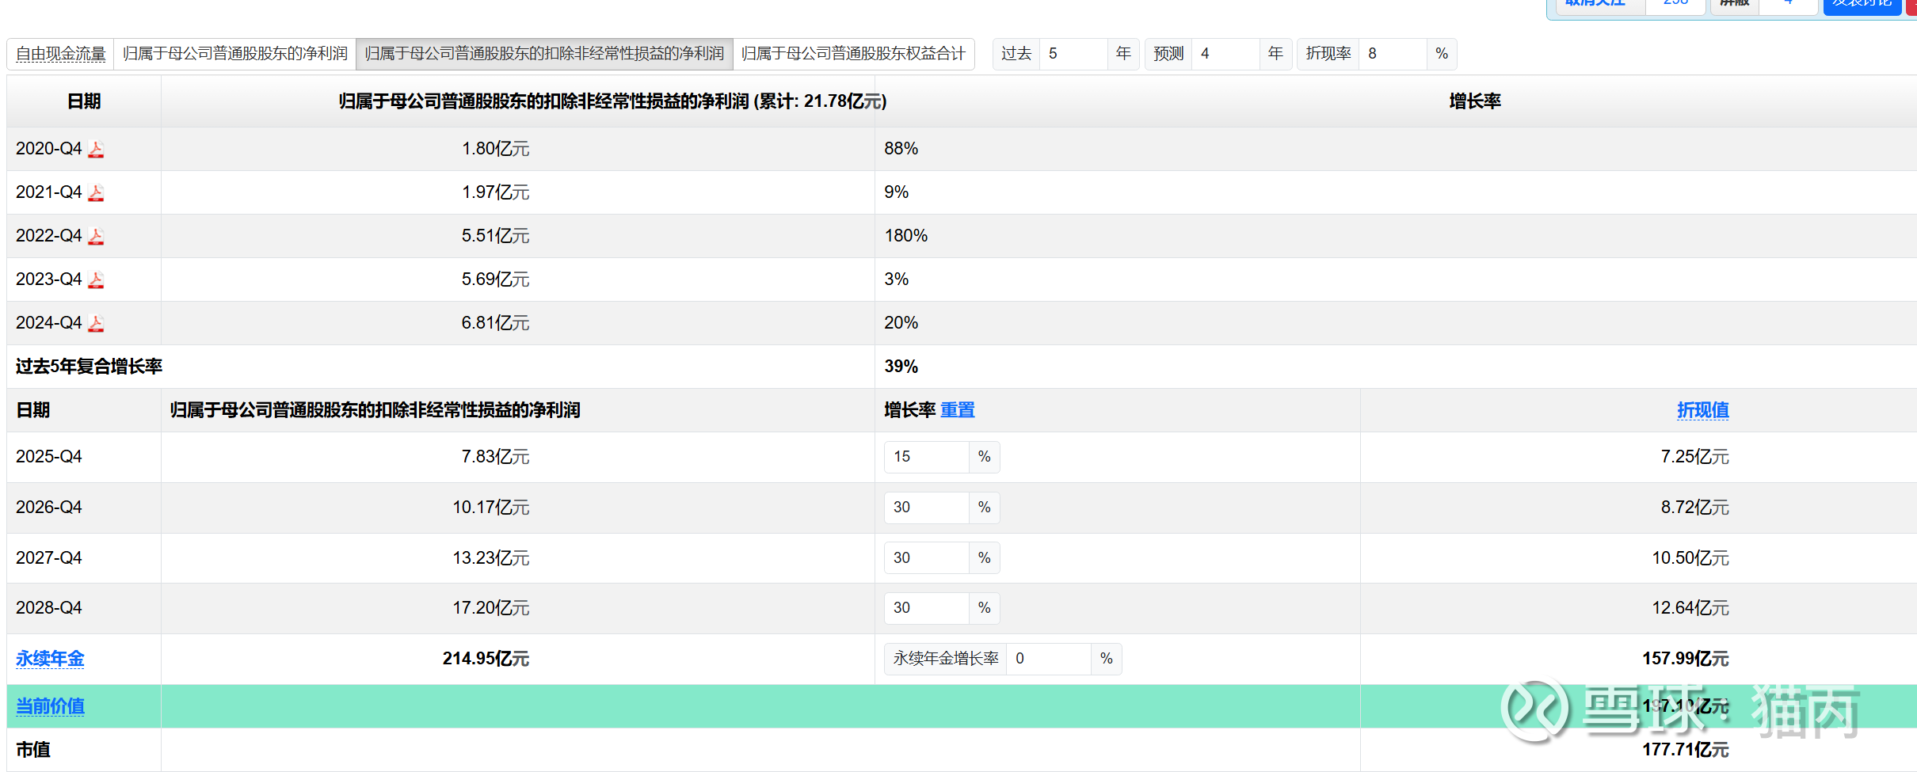Click the 重置 link beside 增长率
The image size is (1917, 772).
[x=957, y=410]
